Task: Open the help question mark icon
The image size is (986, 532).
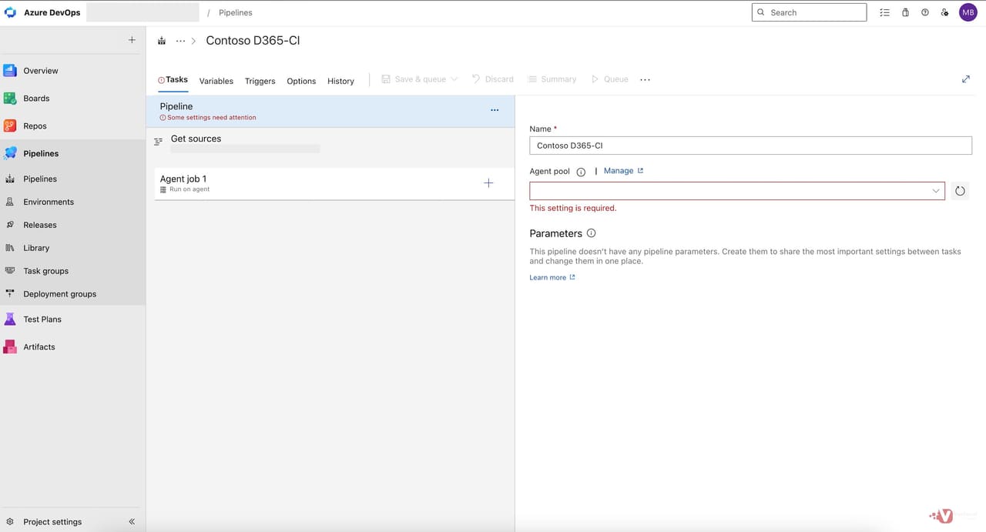Action: pos(925,12)
